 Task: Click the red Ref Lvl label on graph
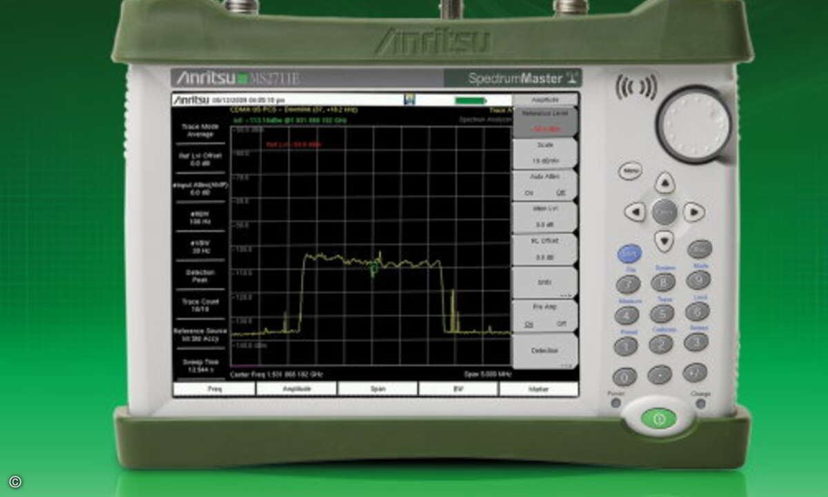293,144
